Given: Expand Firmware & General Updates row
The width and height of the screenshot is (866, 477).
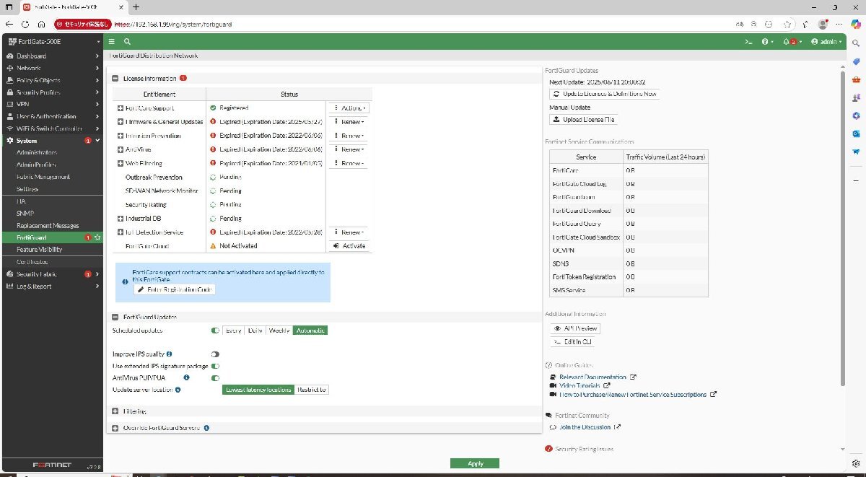Looking at the screenshot, I should [x=121, y=122].
